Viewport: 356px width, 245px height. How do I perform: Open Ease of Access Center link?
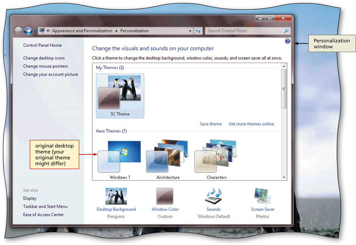pos(43,214)
